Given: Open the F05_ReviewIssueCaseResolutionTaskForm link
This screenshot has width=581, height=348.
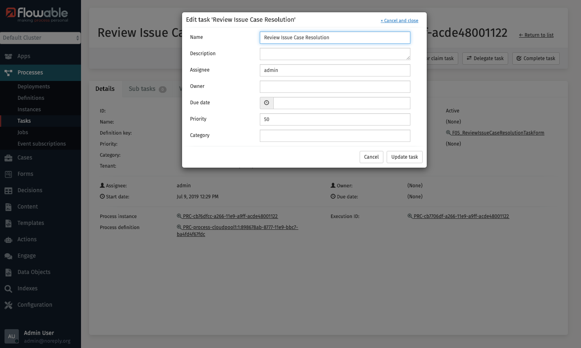Looking at the screenshot, I should pos(498,133).
